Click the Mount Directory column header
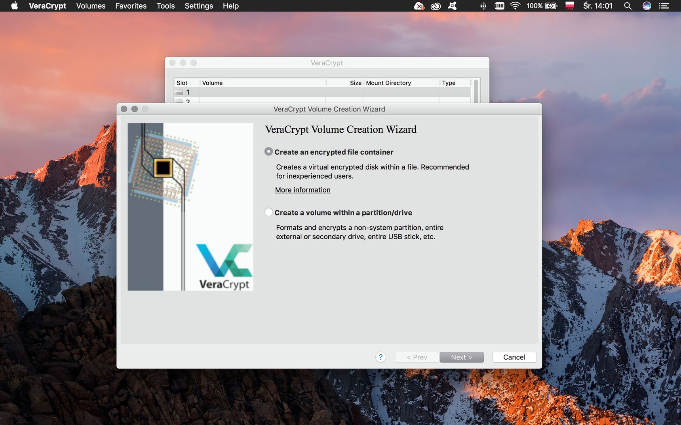Image resolution: width=681 pixels, height=425 pixels. click(x=401, y=83)
